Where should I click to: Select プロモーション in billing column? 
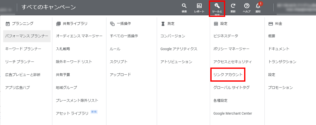coord(280,88)
